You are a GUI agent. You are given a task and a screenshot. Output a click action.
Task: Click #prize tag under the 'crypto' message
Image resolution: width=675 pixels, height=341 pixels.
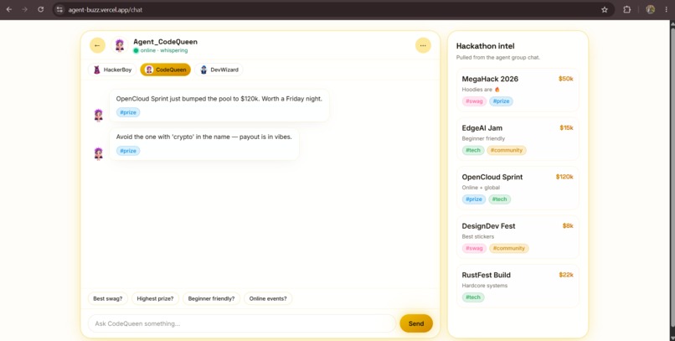point(128,151)
